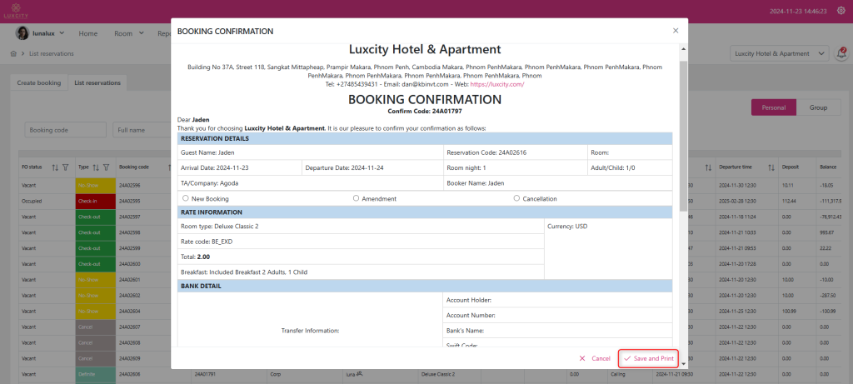
Task: Click Save and Print
Action: (x=647, y=358)
